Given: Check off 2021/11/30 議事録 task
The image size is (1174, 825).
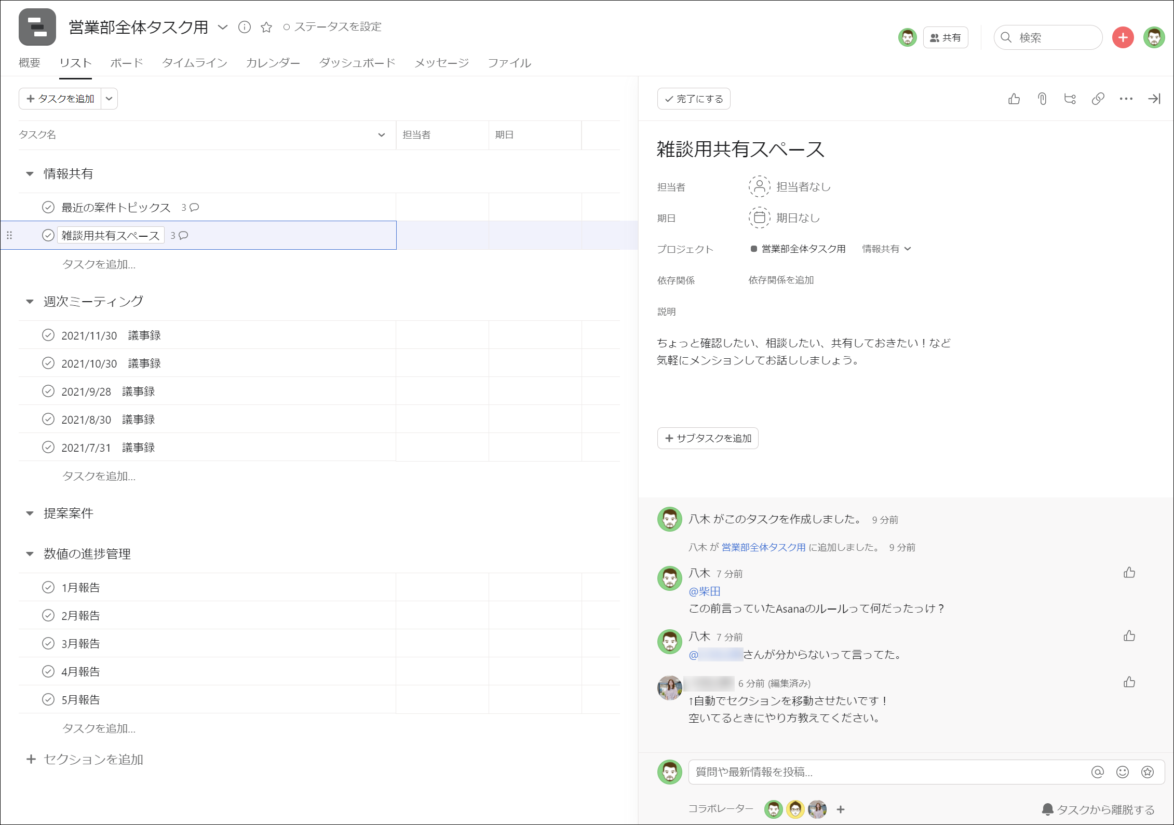Looking at the screenshot, I should tap(48, 335).
